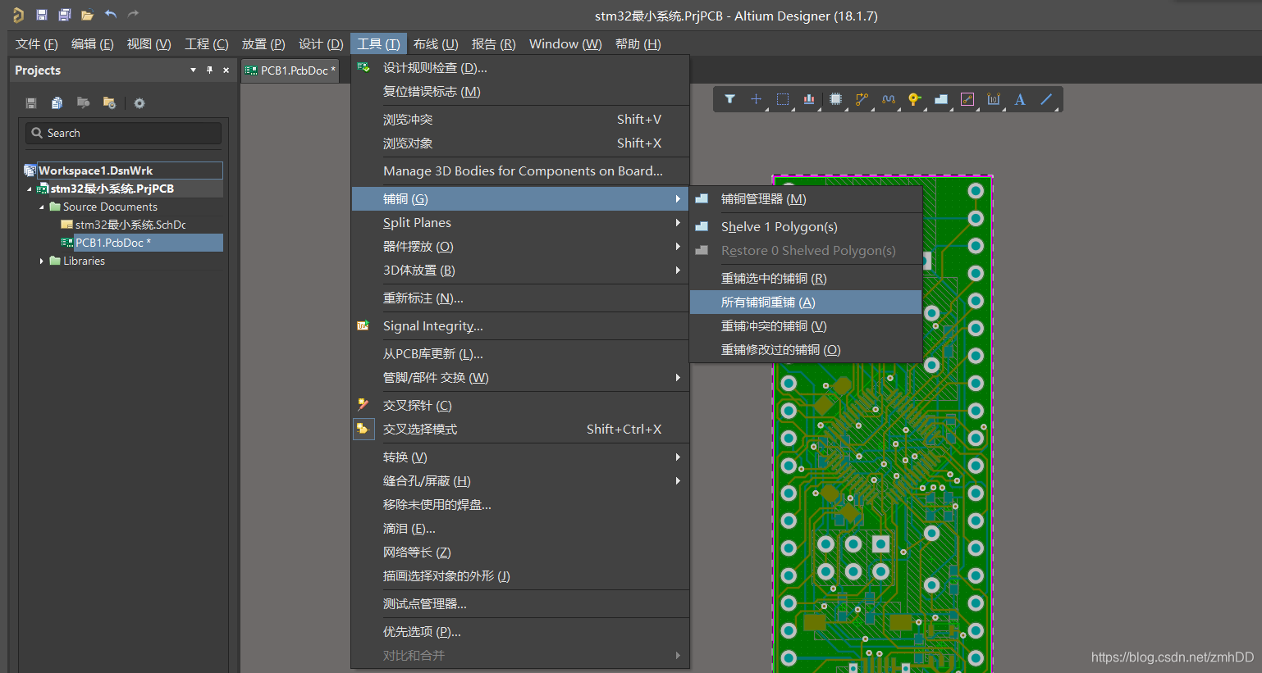Open a document via the folder icon
This screenshot has height=673, width=1262.
(87, 14)
